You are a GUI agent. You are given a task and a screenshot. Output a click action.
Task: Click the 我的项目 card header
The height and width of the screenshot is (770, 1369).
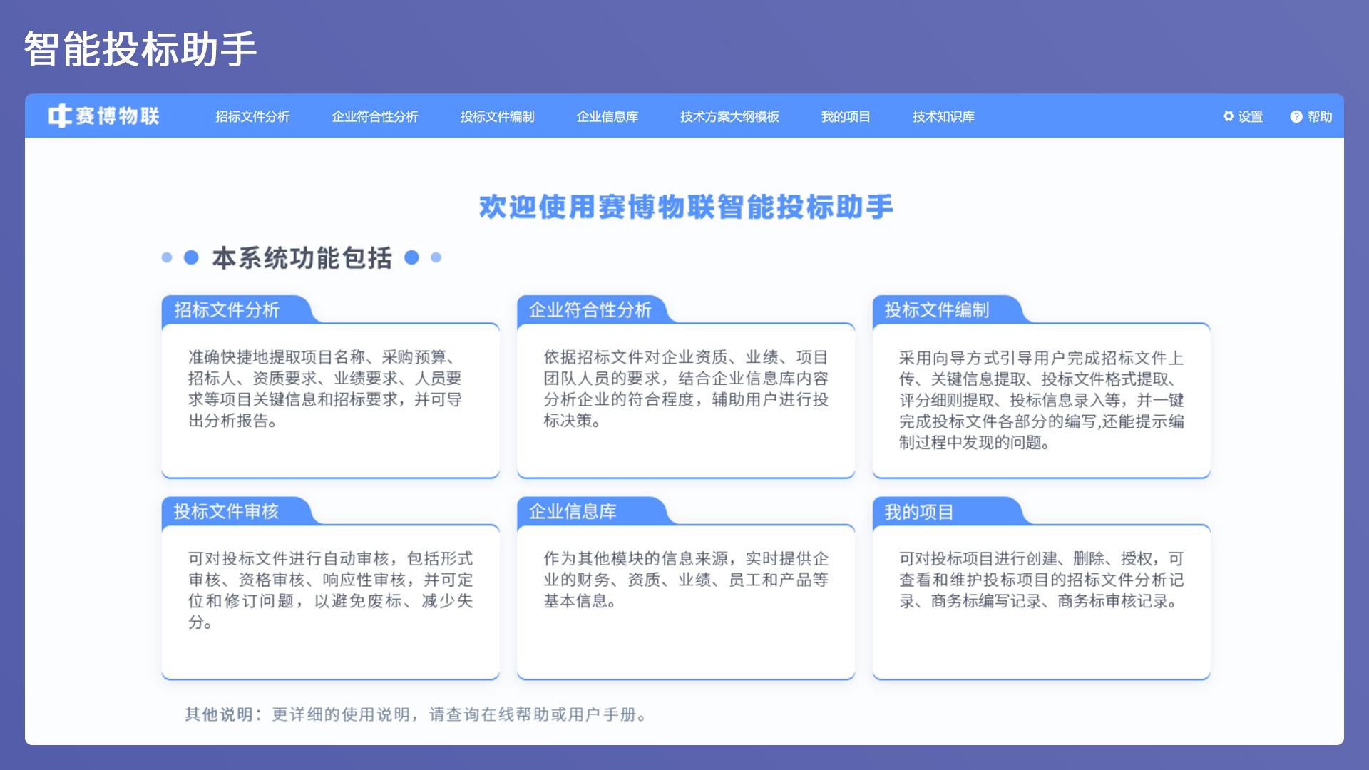coord(919,512)
